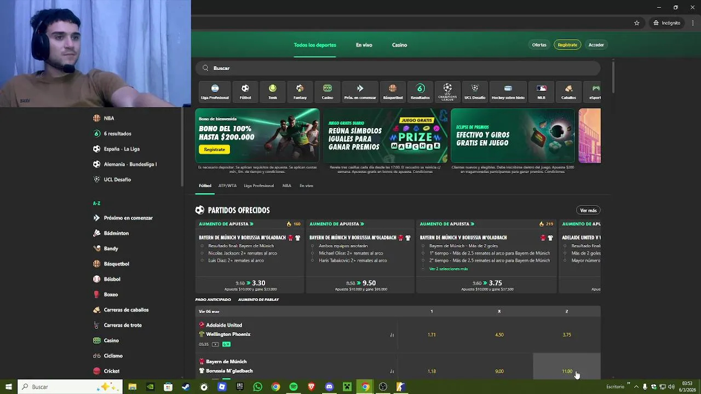The height and width of the screenshot is (394, 701).
Task: Click the Acceder button
Action: click(x=596, y=45)
